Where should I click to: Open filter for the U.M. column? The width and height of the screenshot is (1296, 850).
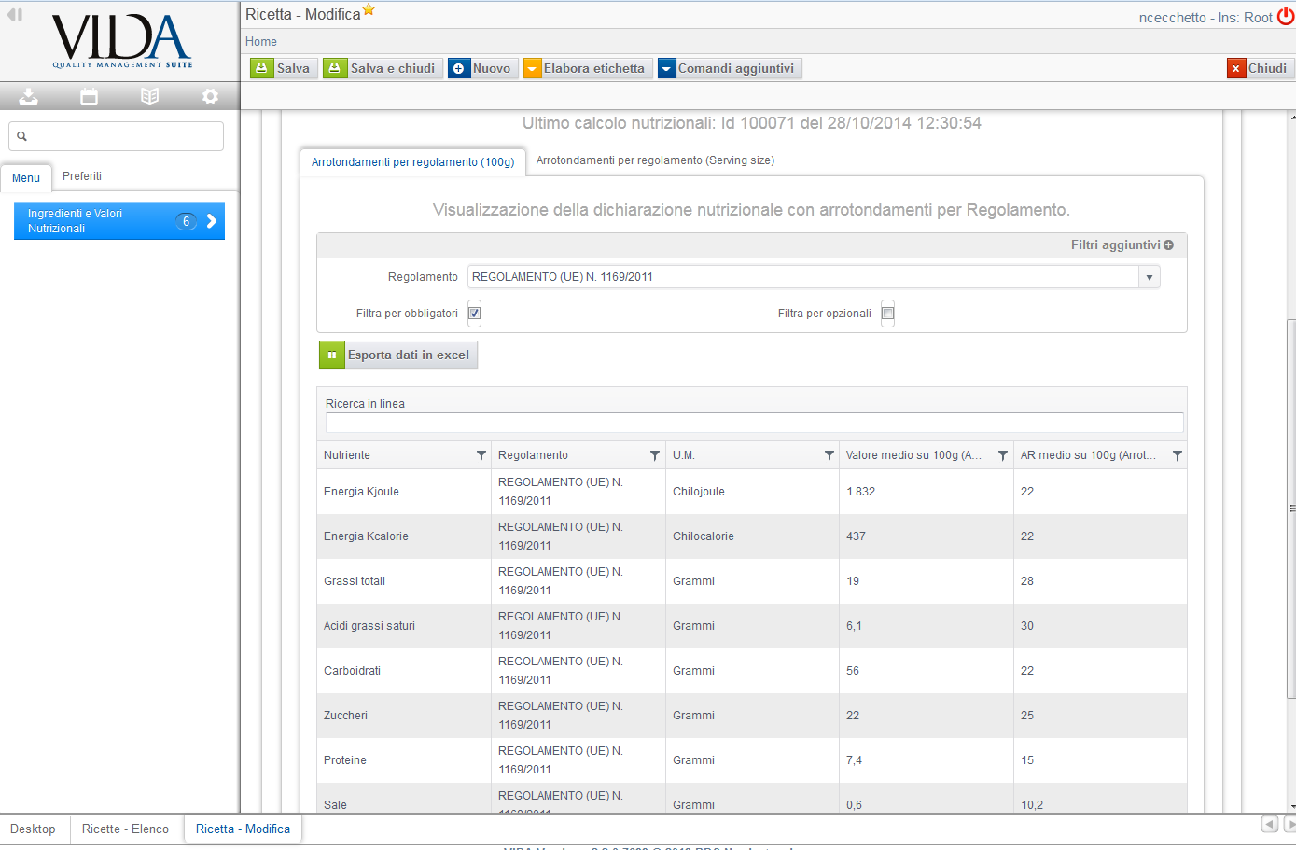pos(829,455)
